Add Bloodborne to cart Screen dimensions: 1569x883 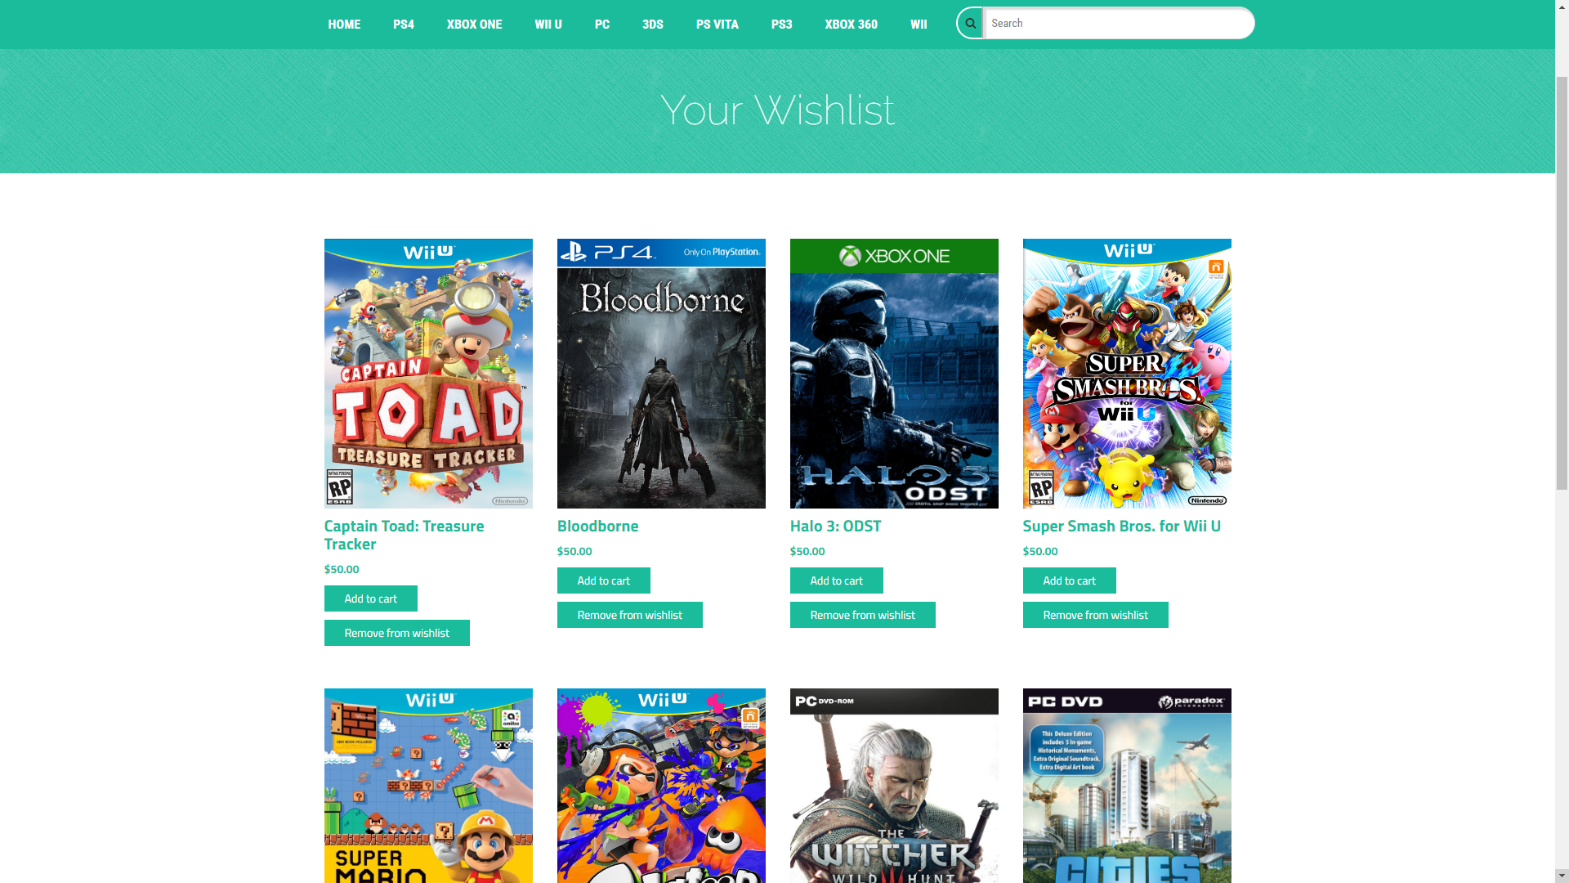tap(603, 580)
